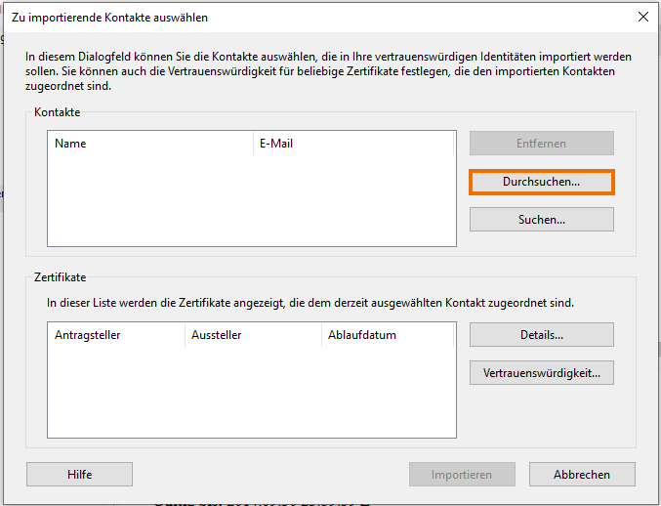661x506 pixels.
Task: Click the Zertifikate group label
Action: pos(60,278)
